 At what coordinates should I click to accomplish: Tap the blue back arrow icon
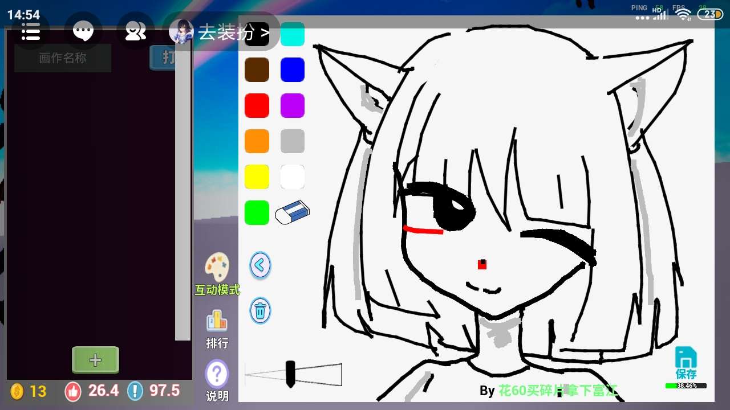click(x=260, y=265)
